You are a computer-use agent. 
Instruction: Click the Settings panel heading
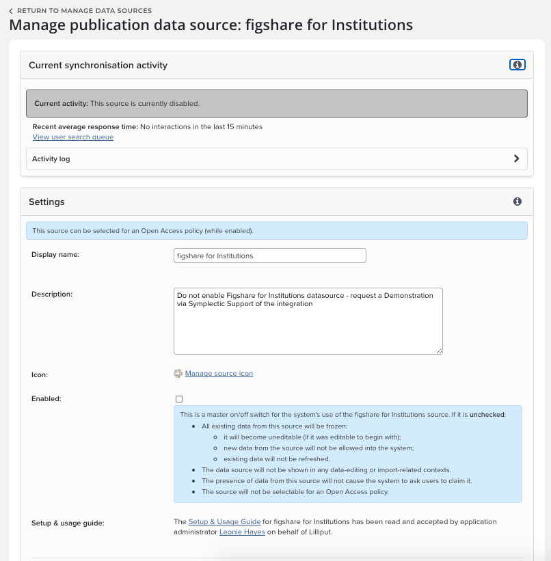46,202
